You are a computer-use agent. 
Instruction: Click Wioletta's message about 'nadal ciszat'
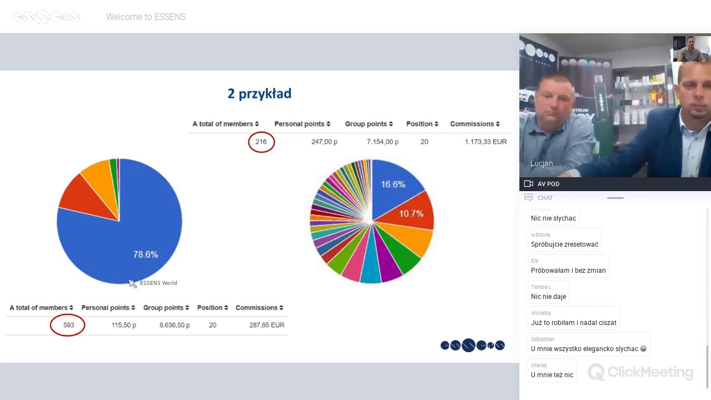coord(574,323)
